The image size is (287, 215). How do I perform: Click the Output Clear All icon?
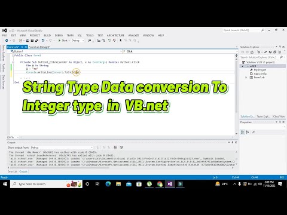[x=115, y=148]
